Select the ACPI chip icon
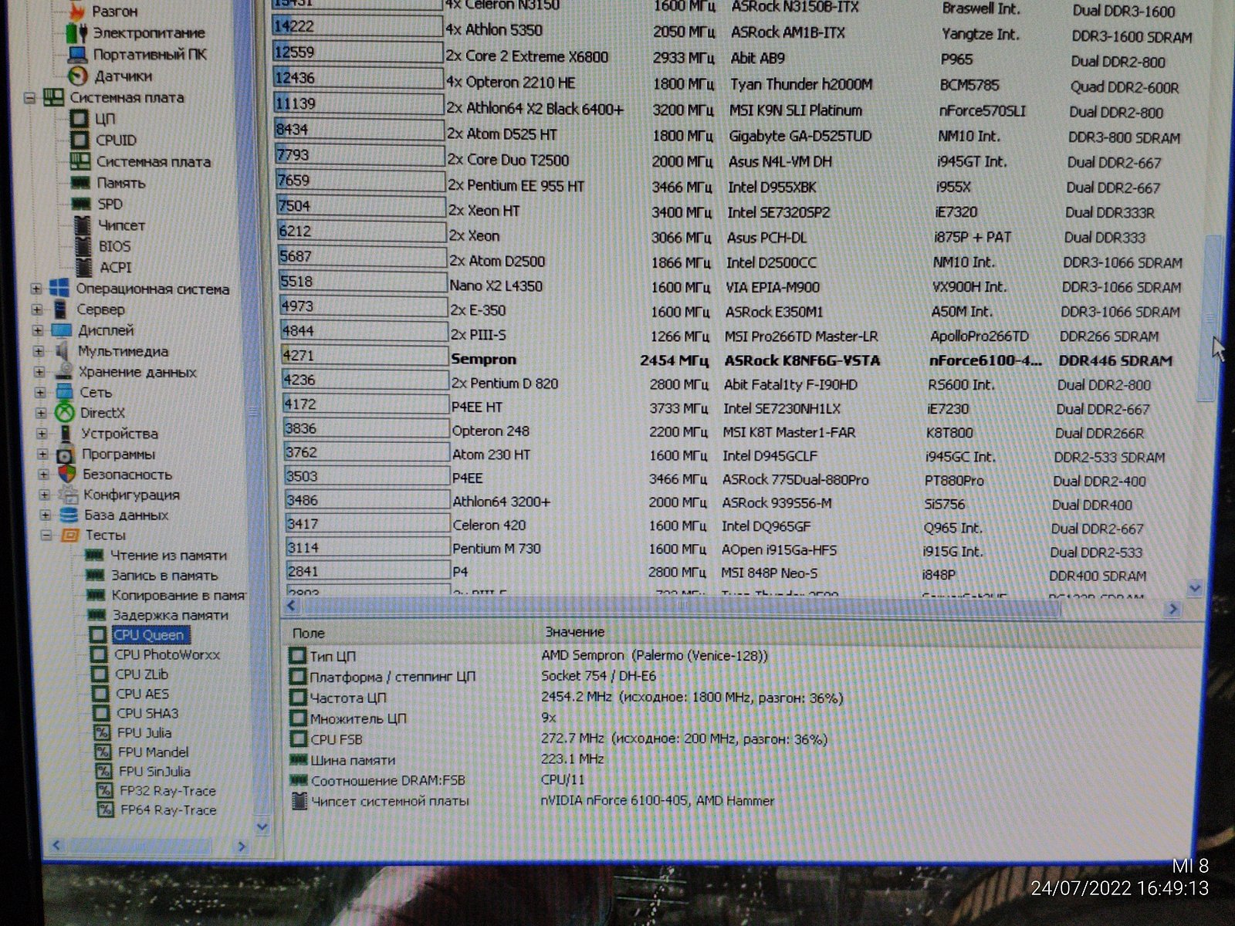The height and width of the screenshot is (926, 1235). click(84, 267)
